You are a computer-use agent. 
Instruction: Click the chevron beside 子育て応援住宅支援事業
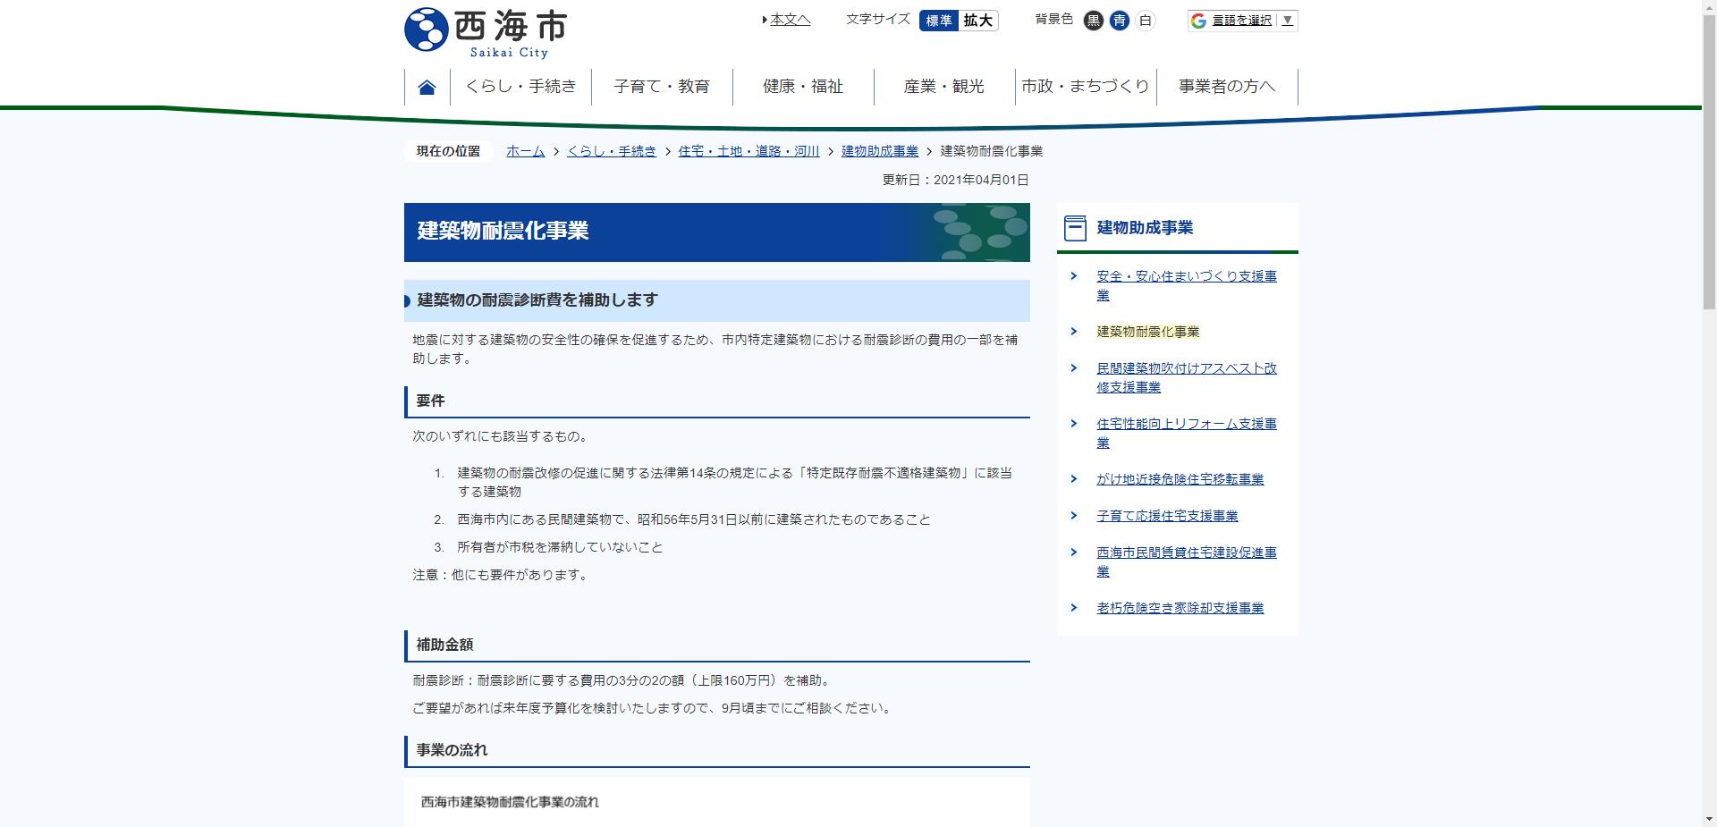tap(1074, 515)
